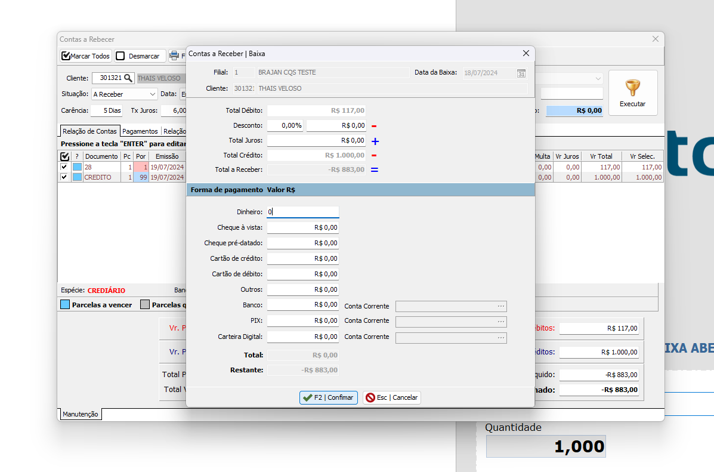This screenshot has width=714, height=472.
Task: Uncheck the checkbox for the CREDITO row
Action: (x=64, y=177)
